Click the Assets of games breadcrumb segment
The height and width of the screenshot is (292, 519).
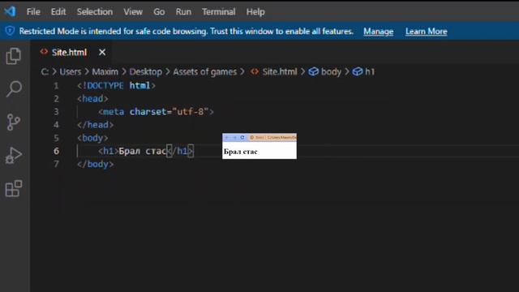pyautogui.click(x=205, y=72)
